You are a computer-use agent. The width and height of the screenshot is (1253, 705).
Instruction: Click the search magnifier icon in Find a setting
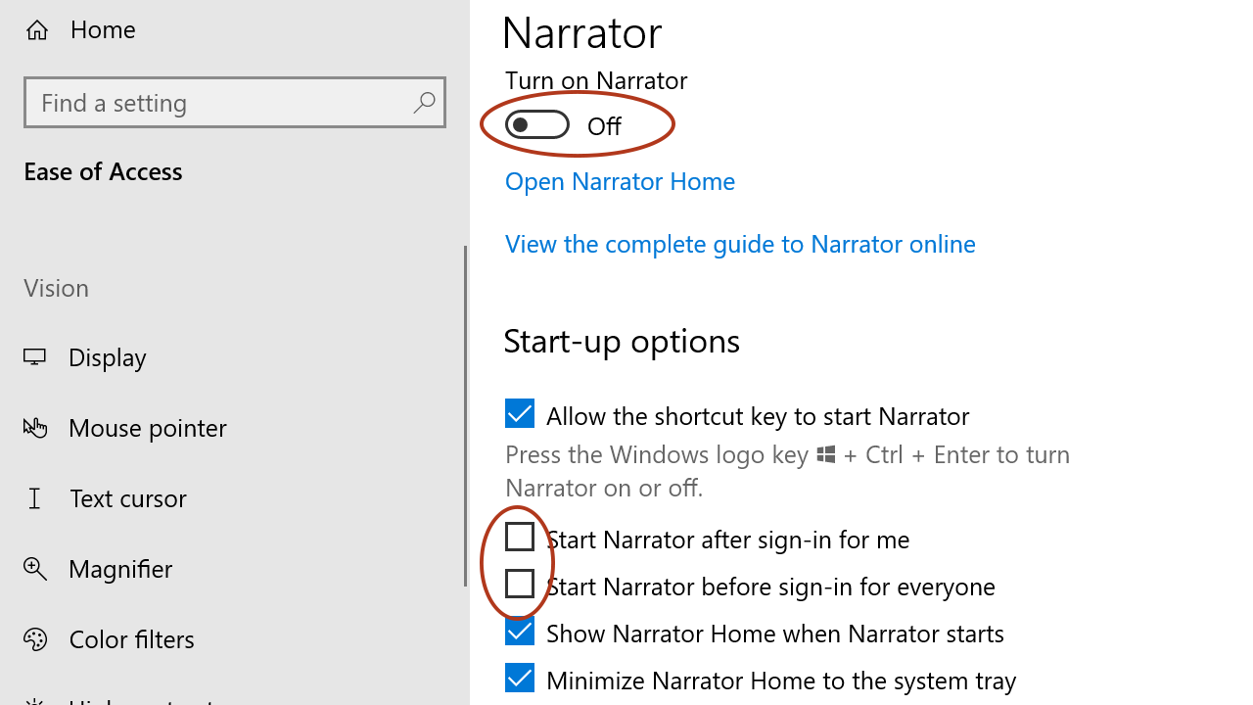click(x=424, y=102)
